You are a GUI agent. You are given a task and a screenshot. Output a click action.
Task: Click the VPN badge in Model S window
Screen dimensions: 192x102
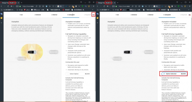(x=17, y=6)
